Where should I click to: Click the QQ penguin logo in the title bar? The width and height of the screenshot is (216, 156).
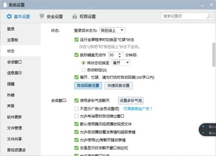pos(5,5)
